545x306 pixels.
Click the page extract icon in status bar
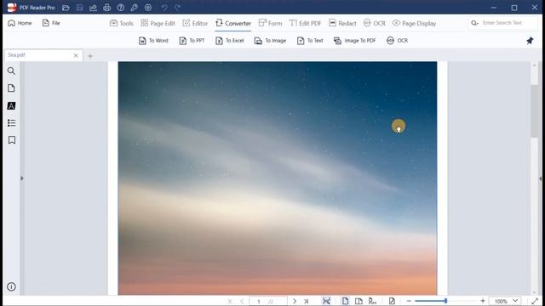tap(392, 301)
